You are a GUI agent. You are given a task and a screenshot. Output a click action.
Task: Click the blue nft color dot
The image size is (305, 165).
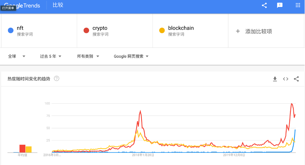click(11, 30)
